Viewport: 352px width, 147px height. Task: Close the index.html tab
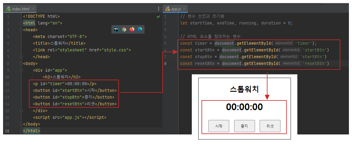pos(33,9)
